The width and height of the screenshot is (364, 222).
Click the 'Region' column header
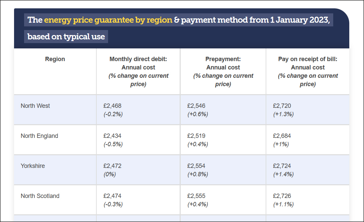(55, 59)
